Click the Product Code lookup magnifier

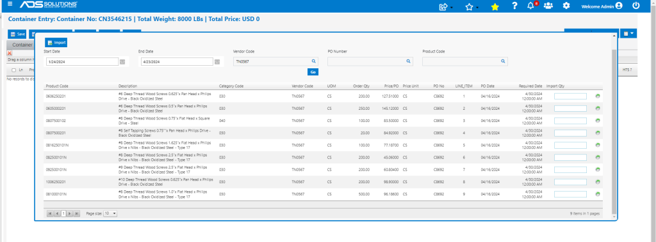coord(503,61)
